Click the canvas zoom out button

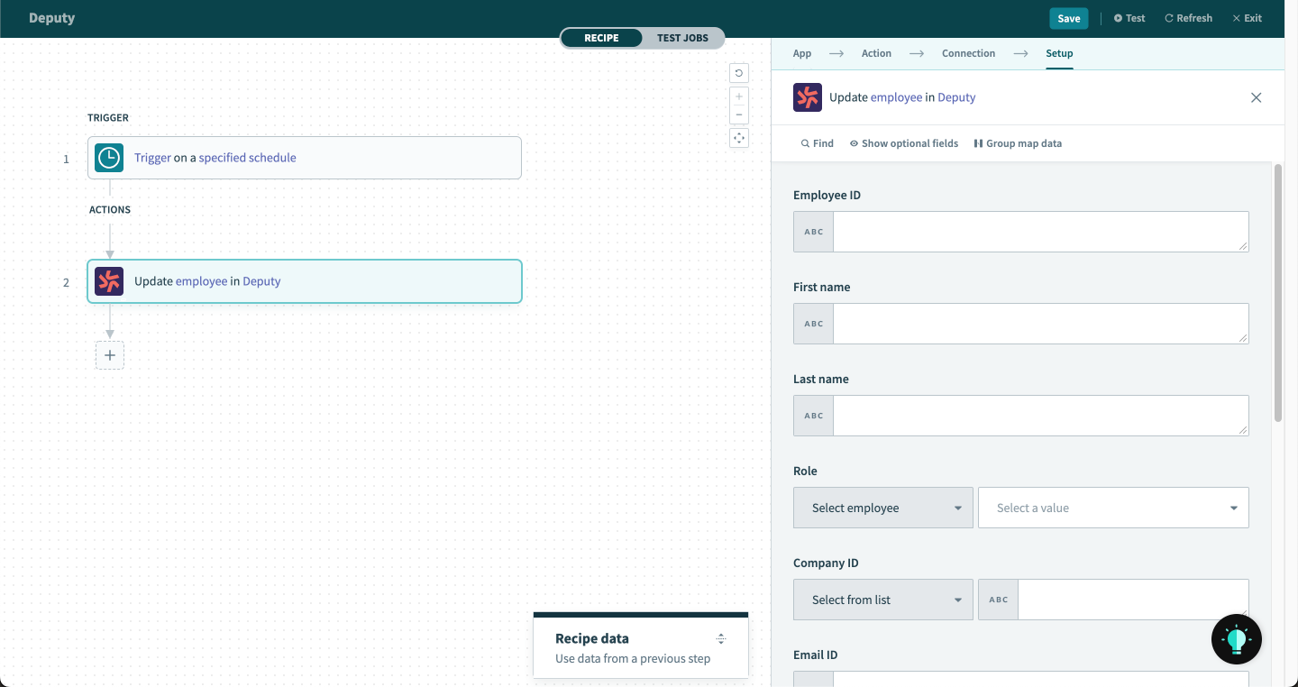(x=739, y=114)
